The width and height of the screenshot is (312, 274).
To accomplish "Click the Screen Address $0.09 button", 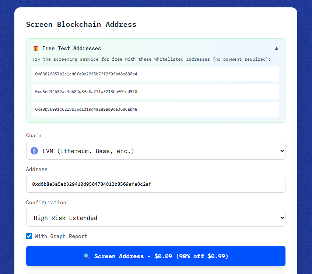I will [155, 256].
